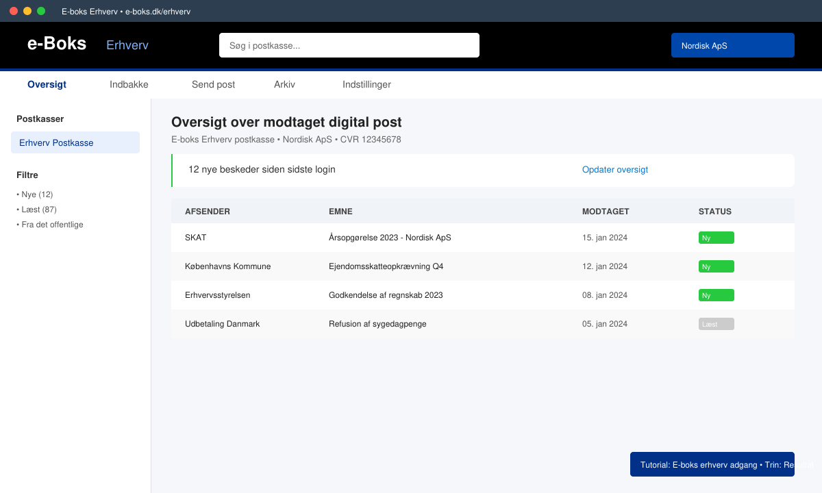Click the 15. jan 2024 date cell
The height and width of the screenshot is (493, 822).
(x=605, y=238)
